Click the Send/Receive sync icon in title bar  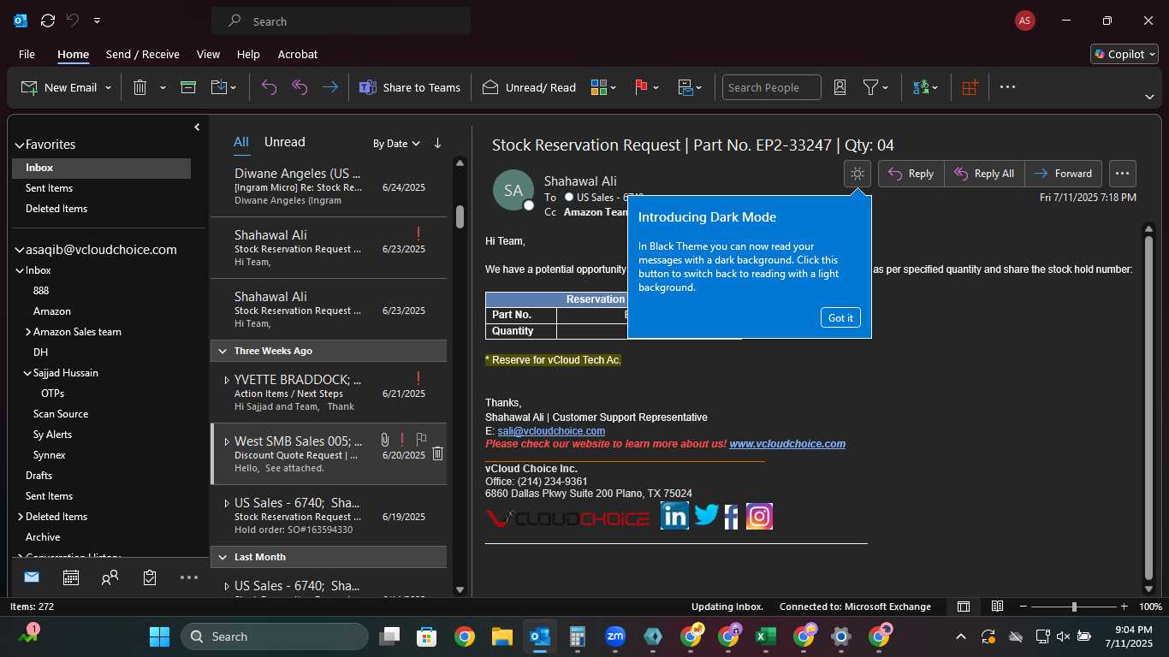point(48,21)
